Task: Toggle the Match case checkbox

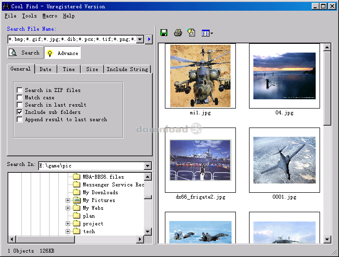Action: click(19, 97)
